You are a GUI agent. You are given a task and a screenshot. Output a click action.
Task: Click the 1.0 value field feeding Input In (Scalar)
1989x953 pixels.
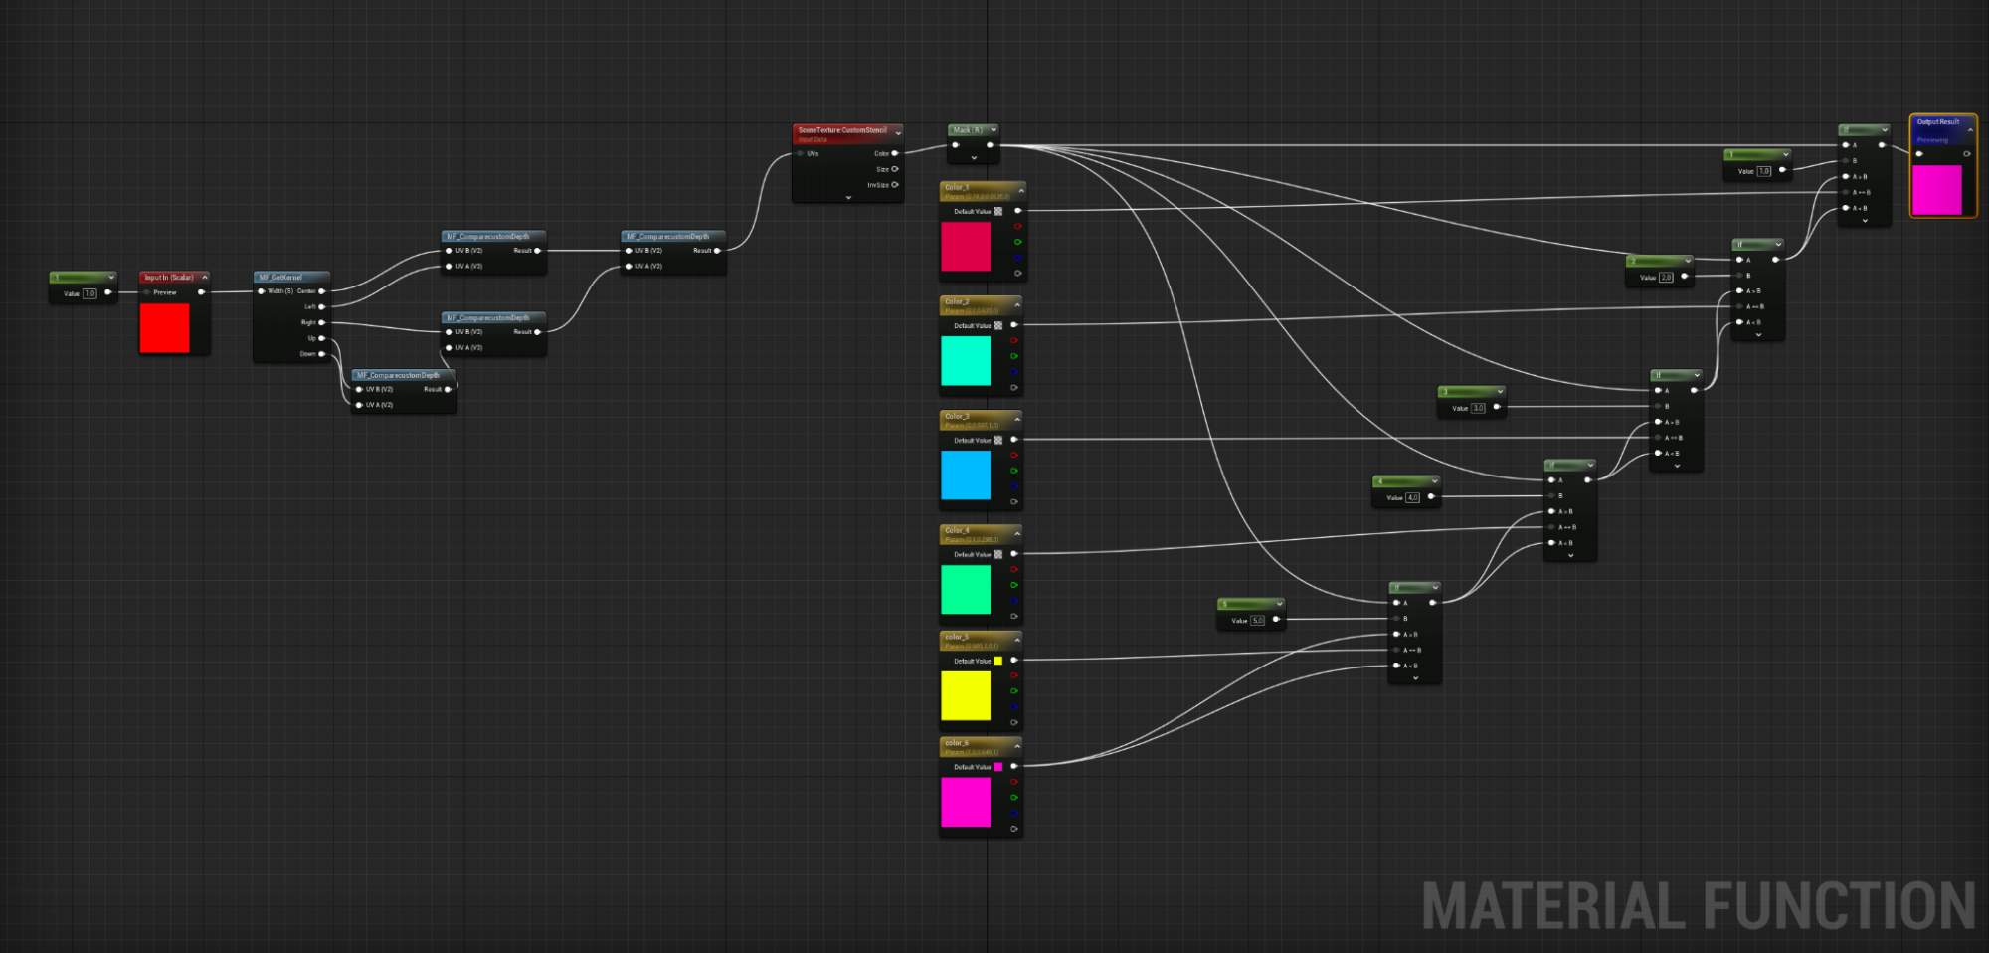(x=90, y=293)
